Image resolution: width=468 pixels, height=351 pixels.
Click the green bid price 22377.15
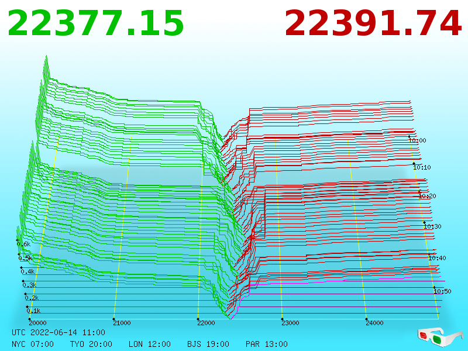pos(96,23)
